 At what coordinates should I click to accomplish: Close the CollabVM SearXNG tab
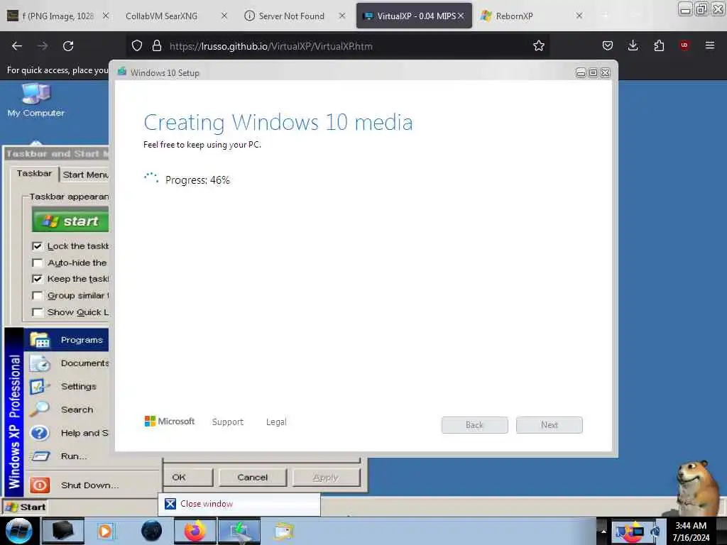point(224,16)
